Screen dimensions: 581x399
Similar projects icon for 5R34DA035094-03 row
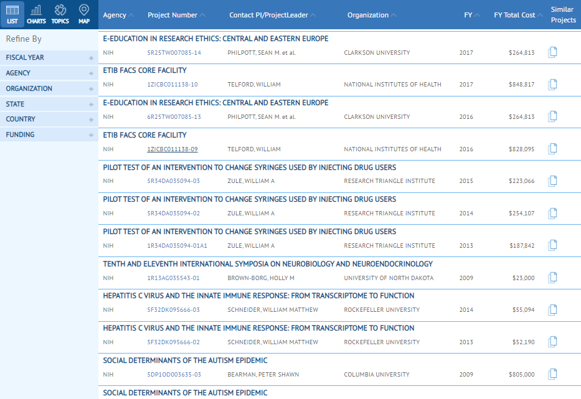(x=552, y=181)
